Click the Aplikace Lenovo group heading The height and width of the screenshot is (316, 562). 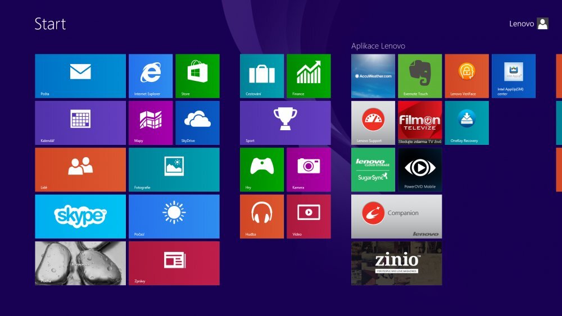pyautogui.click(x=378, y=46)
